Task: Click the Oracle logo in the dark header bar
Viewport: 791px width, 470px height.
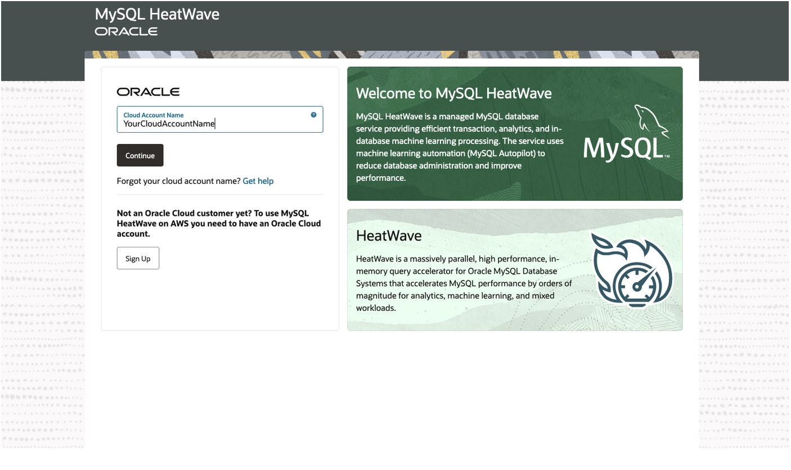Action: (x=125, y=32)
